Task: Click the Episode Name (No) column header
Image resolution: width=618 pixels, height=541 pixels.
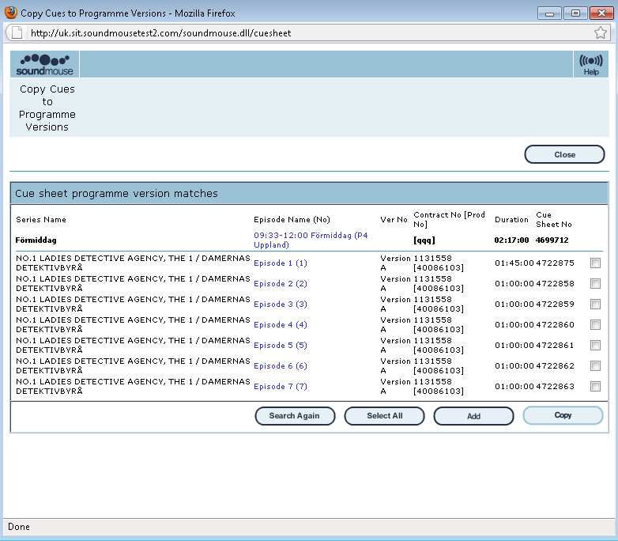Action: (x=292, y=219)
